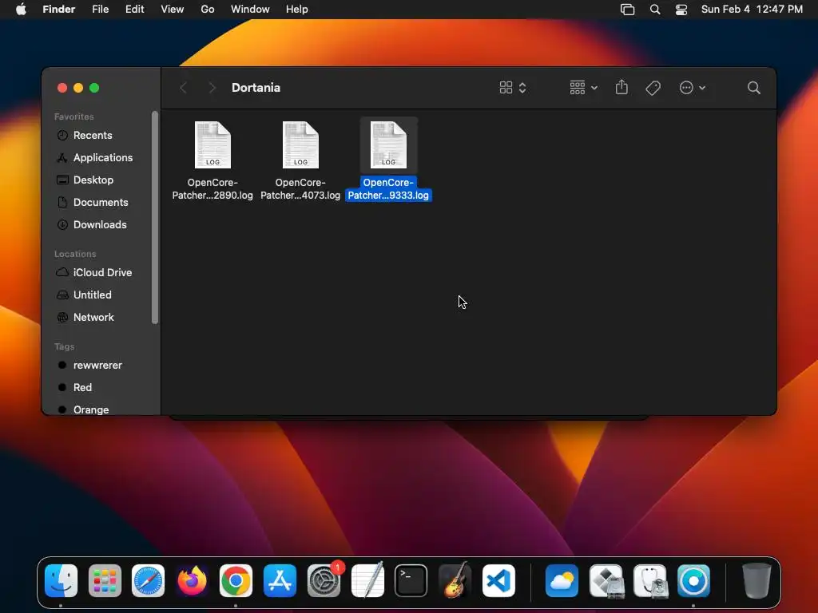Viewport: 818px width, 613px height.
Task: Open Network in the sidebar
Action: click(x=94, y=318)
